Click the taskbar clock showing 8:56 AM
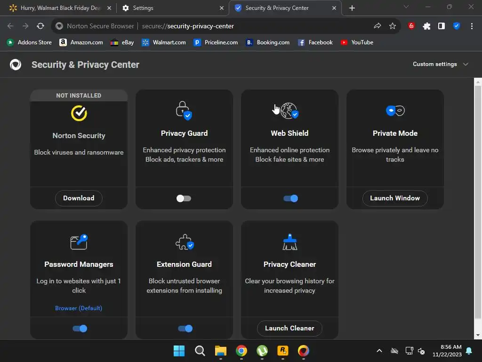Viewport: 482px width, 362px height. click(x=447, y=351)
